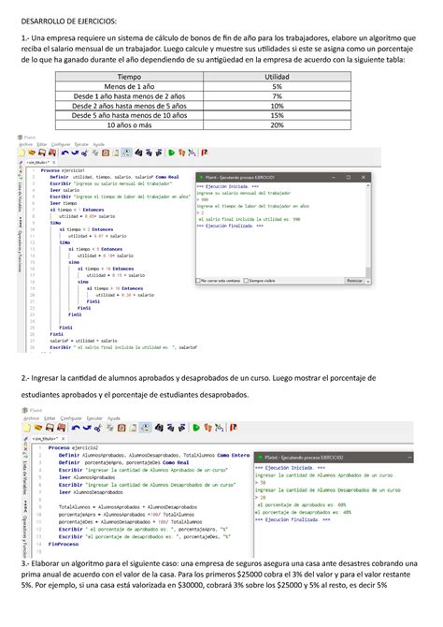This screenshot has height=627, width=443.
Task: Click the green Run arrow in the ejercicio2 toolbar
Action: coord(196,428)
